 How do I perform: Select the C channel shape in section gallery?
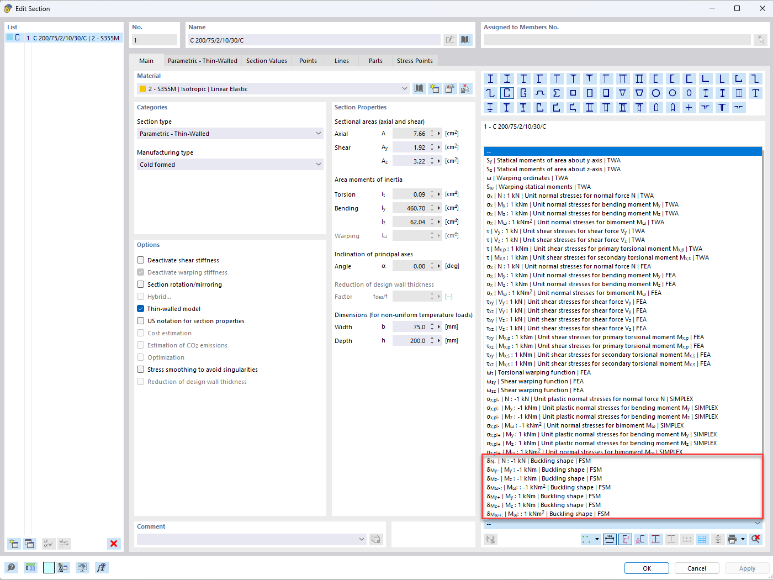(x=506, y=93)
